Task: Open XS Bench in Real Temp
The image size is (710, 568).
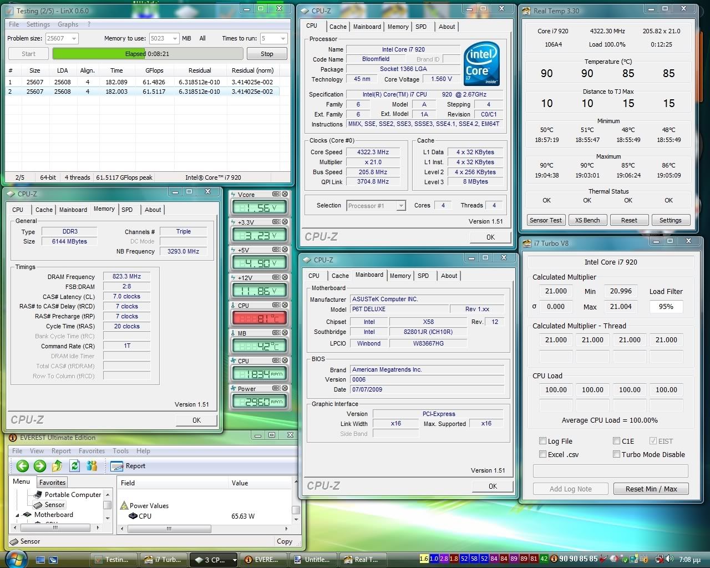Action: tap(587, 220)
